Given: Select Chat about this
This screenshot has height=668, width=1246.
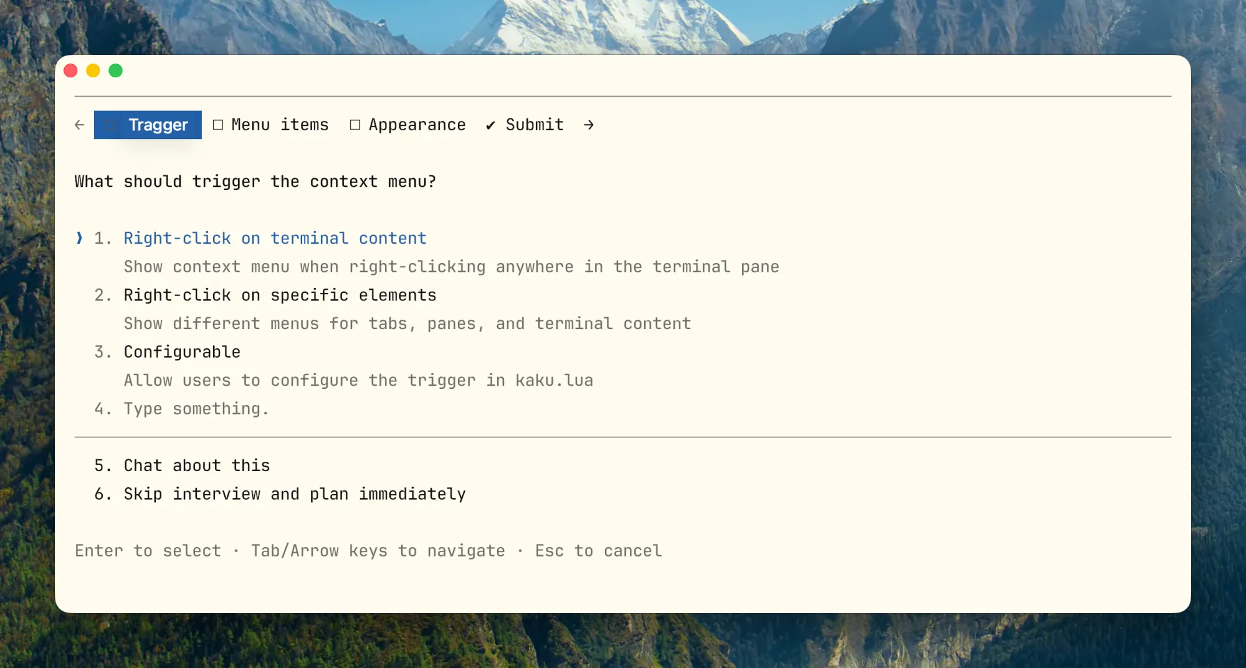Looking at the screenshot, I should pos(196,465).
